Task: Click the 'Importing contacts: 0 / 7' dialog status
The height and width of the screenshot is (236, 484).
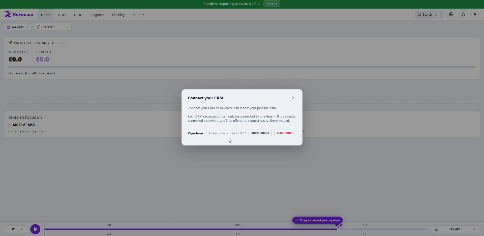Action: [x=229, y=133]
